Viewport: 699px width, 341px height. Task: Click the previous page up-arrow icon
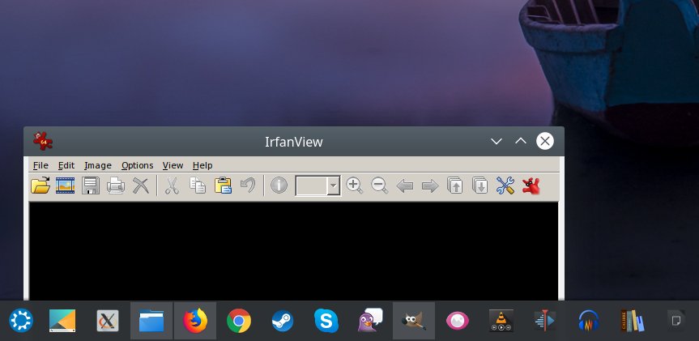coord(454,185)
